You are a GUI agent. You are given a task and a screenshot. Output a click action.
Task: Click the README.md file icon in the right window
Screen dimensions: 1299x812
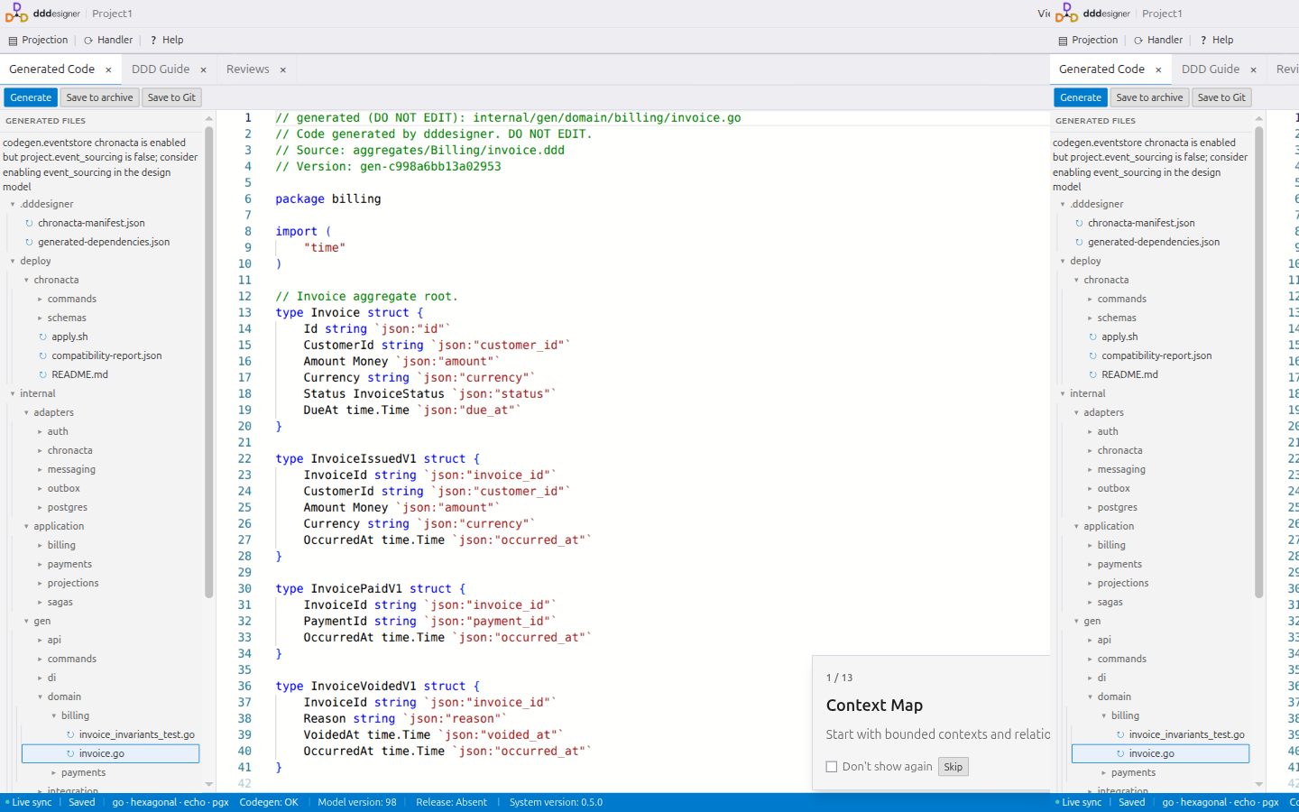tap(1092, 374)
